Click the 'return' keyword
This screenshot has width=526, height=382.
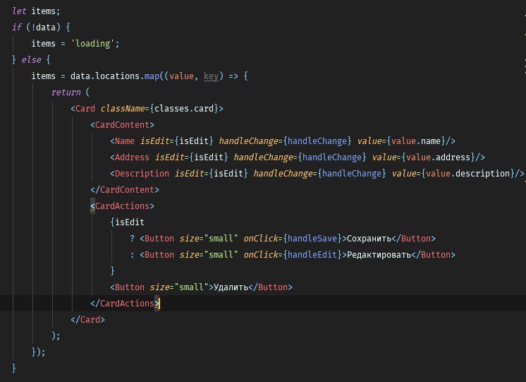pos(66,92)
